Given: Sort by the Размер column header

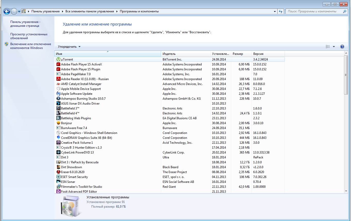Looking at the screenshot, I should [x=241, y=54].
